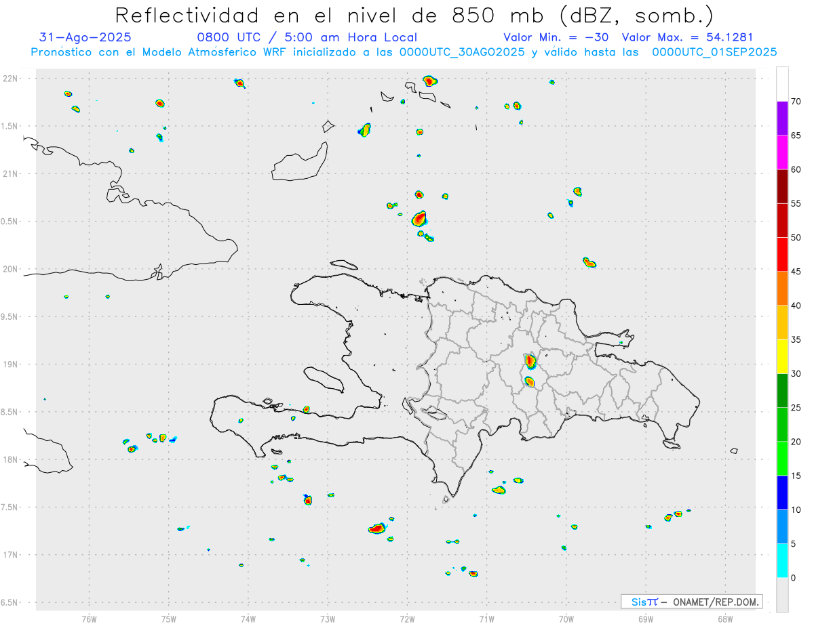Select the time text '0800 UTC / 5:00 am Hora Local'

[307, 37]
